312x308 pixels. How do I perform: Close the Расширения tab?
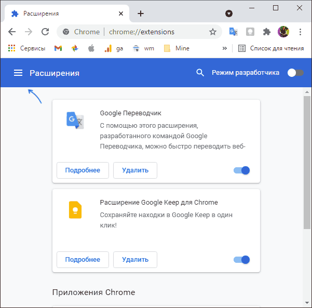(x=121, y=14)
